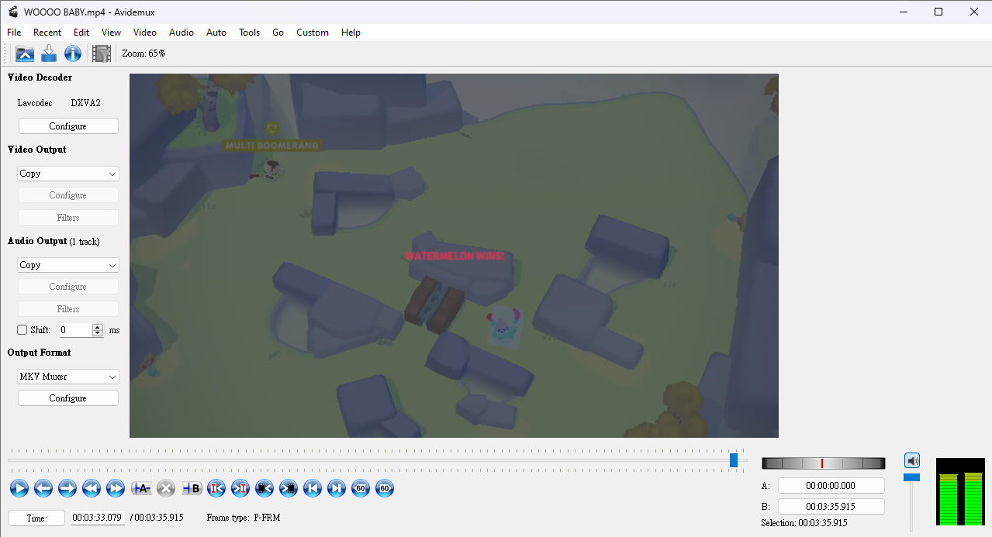Go to previous cut point icon

[x=217, y=488]
